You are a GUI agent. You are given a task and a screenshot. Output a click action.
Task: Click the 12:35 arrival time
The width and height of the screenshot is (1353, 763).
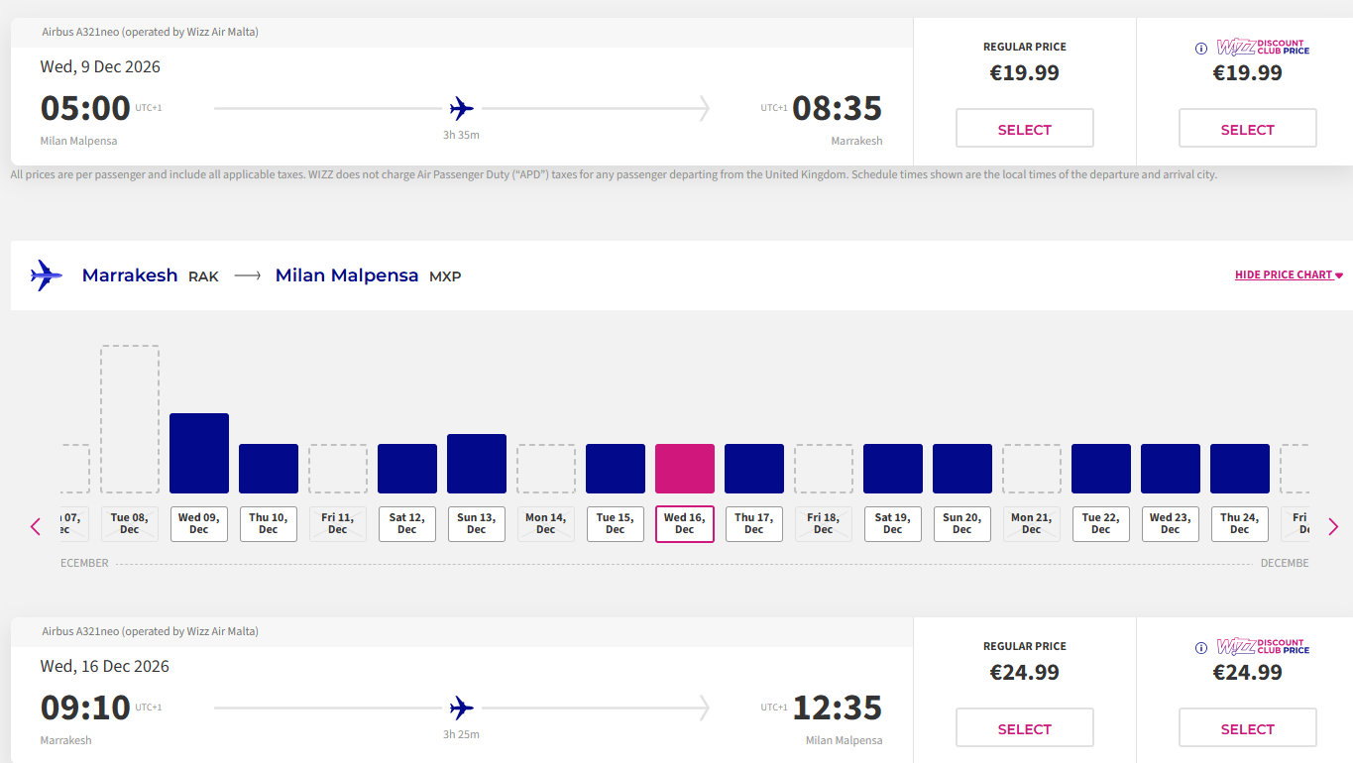838,708
